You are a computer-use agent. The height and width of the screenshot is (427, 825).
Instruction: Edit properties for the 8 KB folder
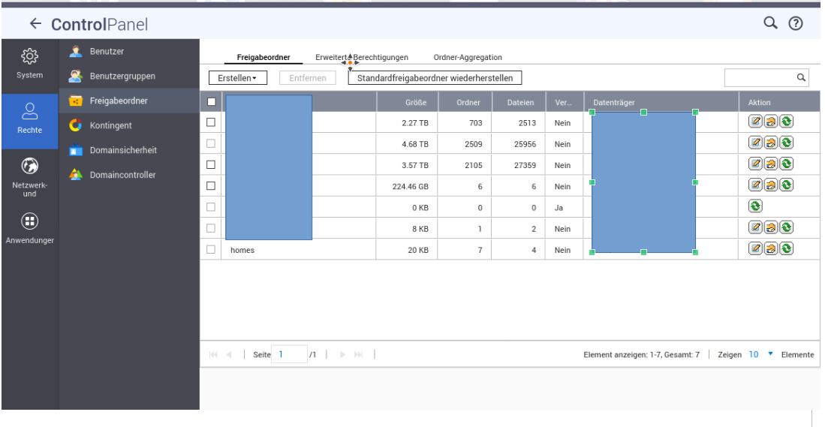[755, 227]
